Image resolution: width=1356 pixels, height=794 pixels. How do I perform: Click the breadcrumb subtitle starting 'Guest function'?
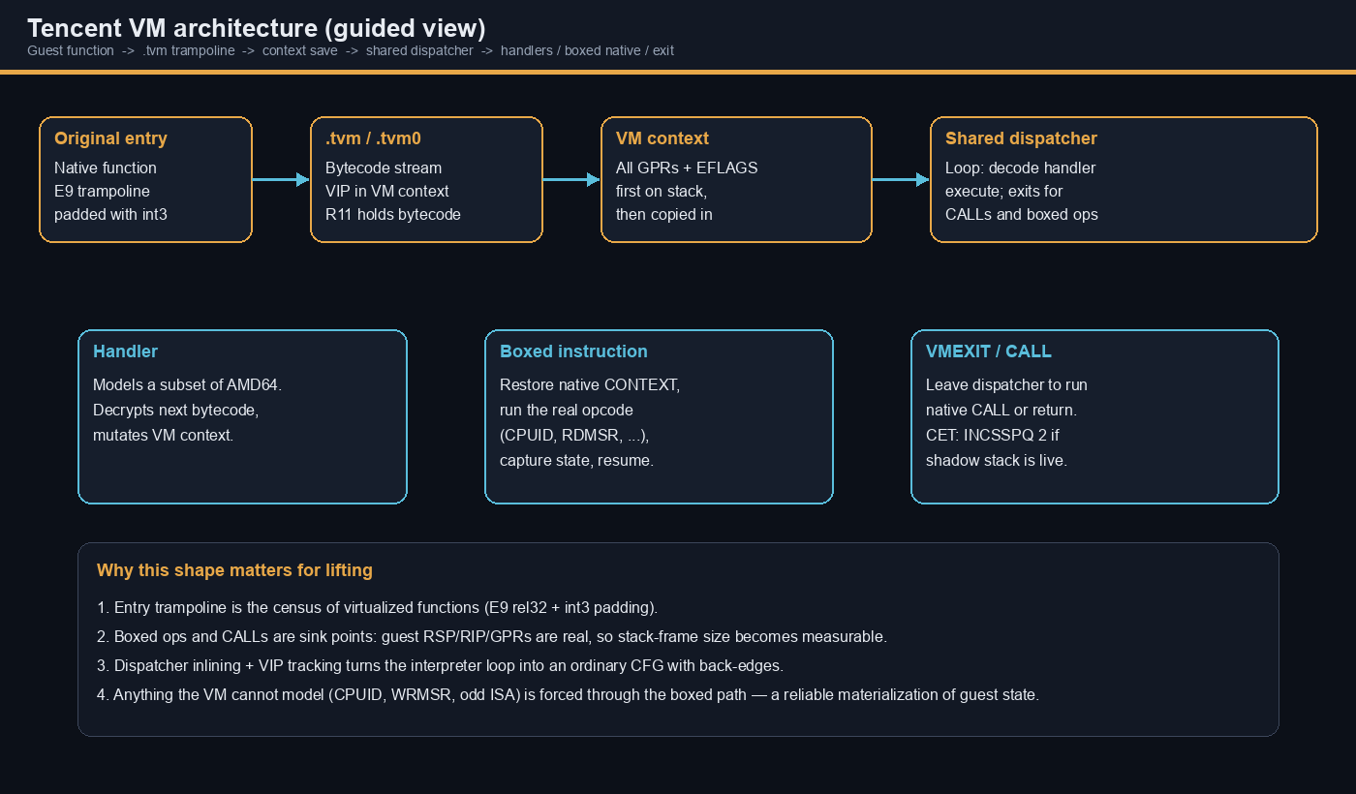[x=351, y=50]
